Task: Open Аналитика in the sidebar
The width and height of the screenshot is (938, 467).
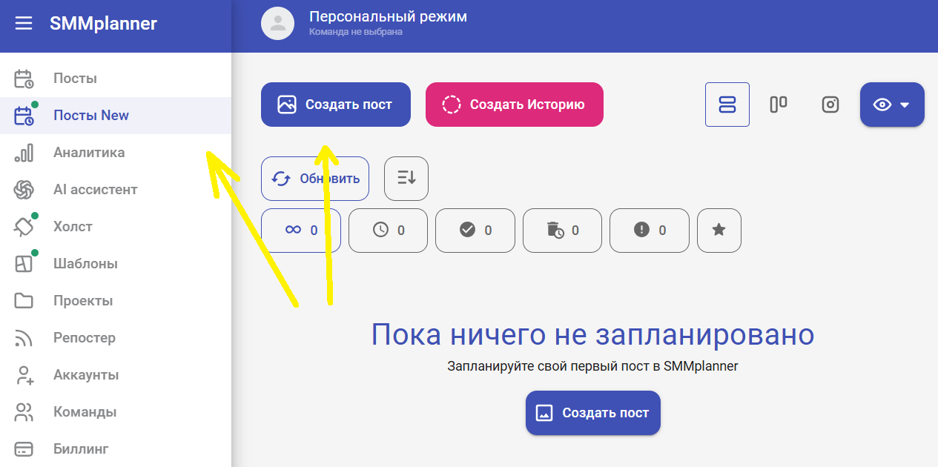Action: coord(89,153)
